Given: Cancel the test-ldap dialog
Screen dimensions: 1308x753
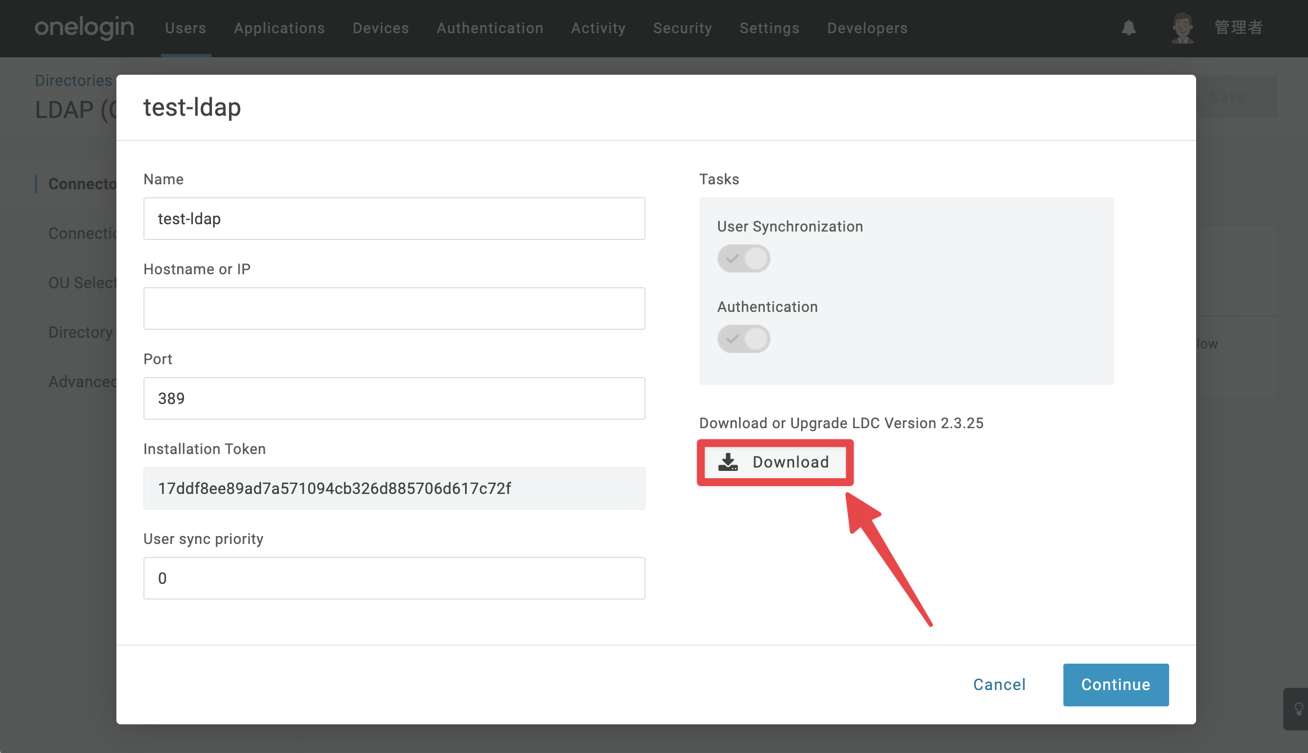Looking at the screenshot, I should [x=999, y=684].
